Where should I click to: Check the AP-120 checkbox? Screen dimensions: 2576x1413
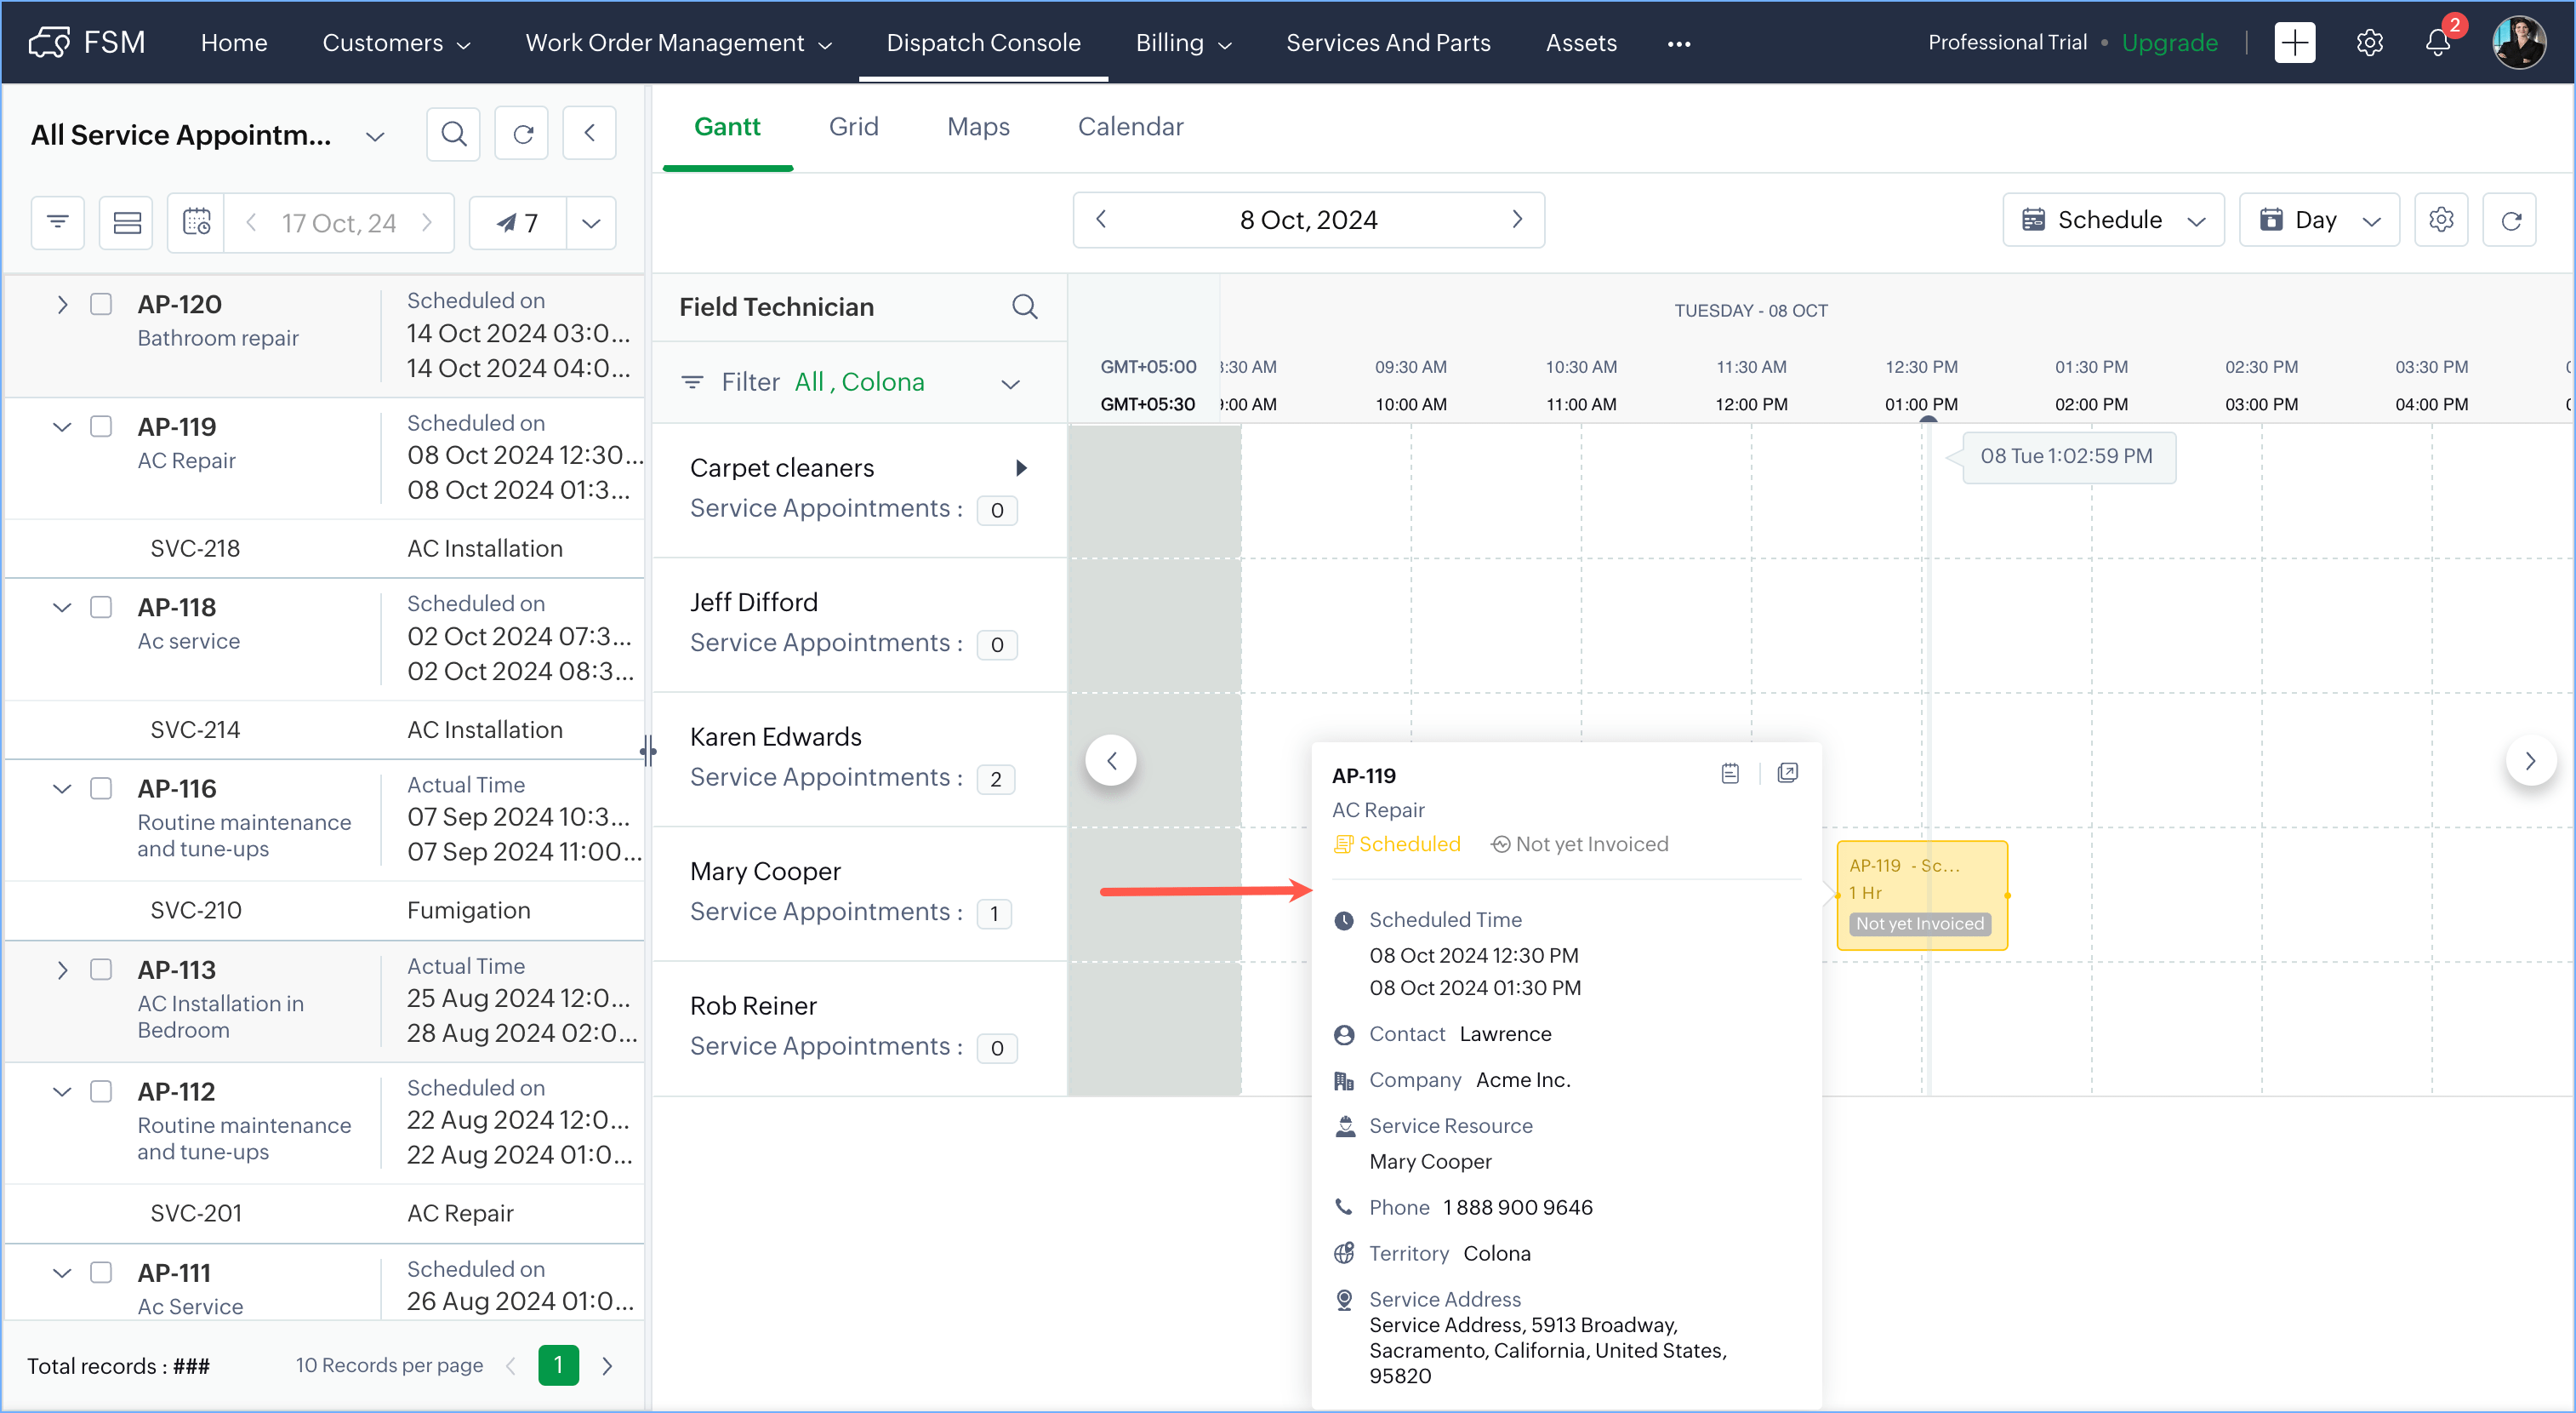point(101,304)
